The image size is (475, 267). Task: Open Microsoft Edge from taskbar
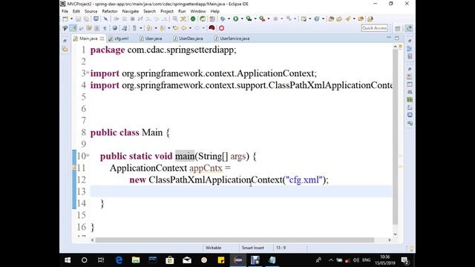(119, 260)
